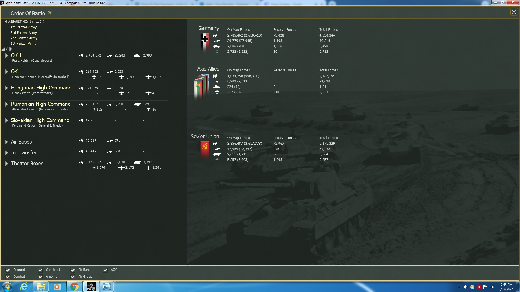
Task: Click Germany Reserve Forces header
Action: pos(285,30)
